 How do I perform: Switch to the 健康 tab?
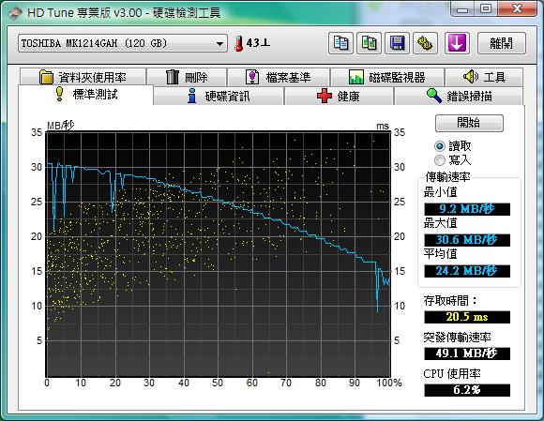(339, 96)
